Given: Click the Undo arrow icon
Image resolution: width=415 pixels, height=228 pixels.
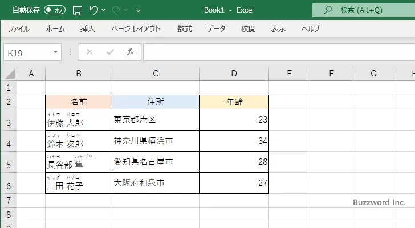Looking at the screenshot, I should tap(93, 10).
